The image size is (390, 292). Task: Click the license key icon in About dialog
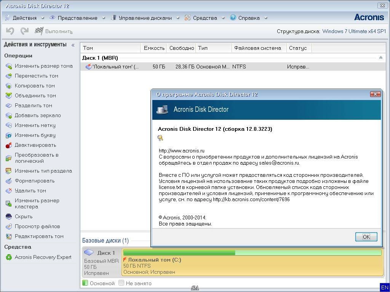pos(160,138)
